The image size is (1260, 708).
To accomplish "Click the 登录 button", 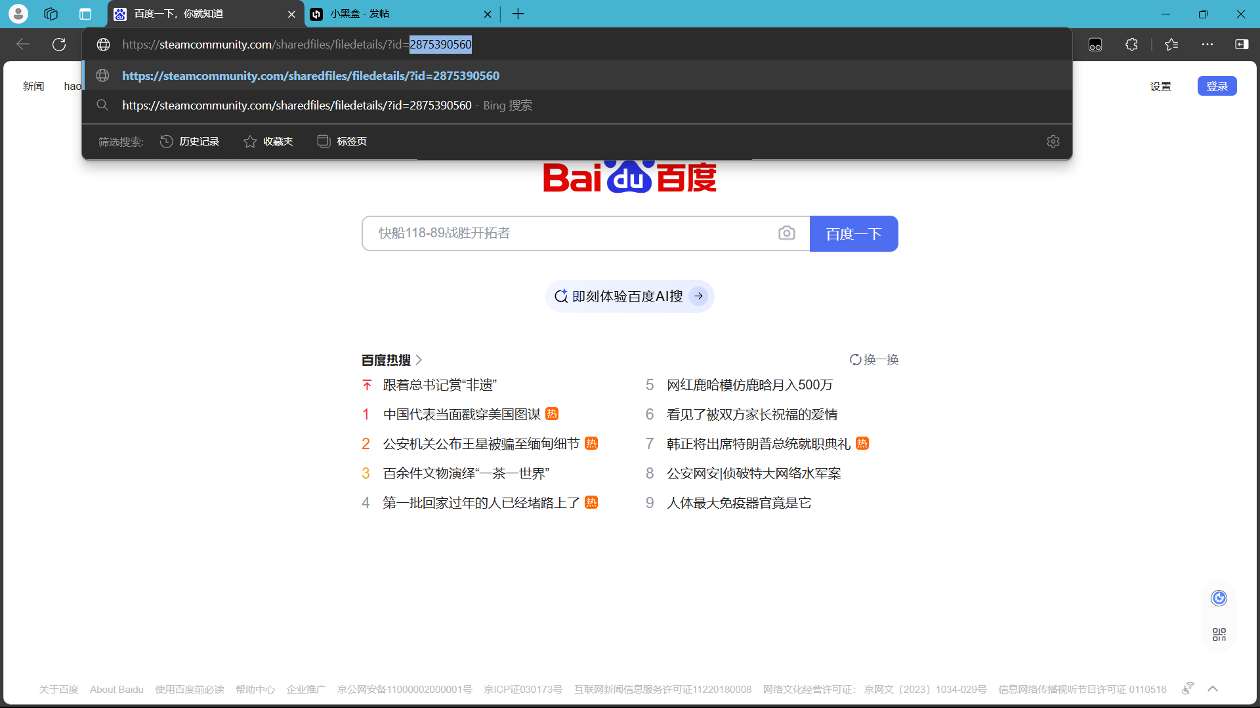I will pos(1217,87).
